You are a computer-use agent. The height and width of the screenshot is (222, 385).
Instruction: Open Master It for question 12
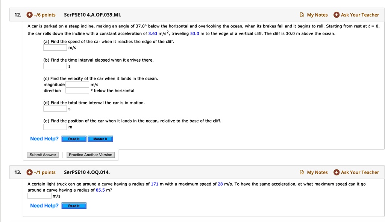(x=100, y=139)
